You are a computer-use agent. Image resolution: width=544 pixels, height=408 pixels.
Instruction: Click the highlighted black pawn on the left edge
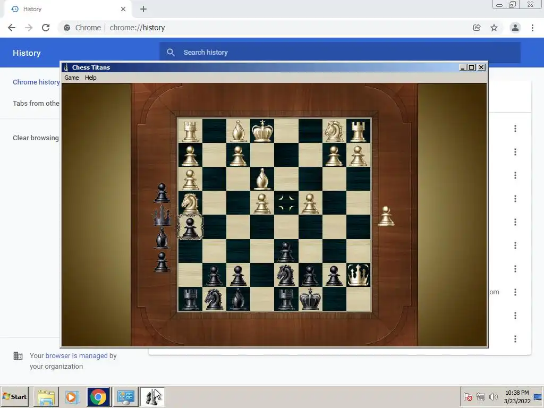click(190, 227)
